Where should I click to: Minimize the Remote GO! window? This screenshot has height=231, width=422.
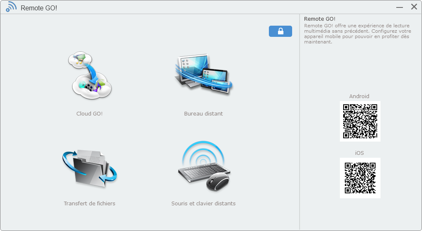click(400, 7)
